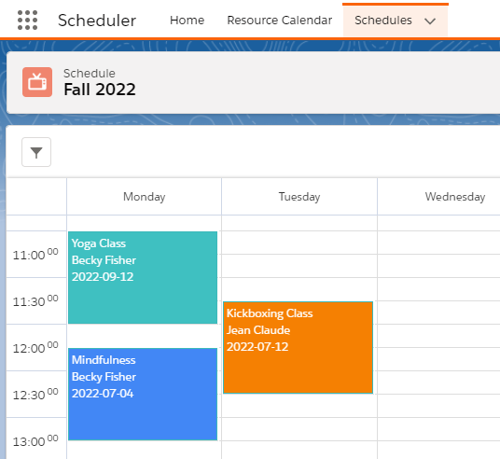
Task: Click the Fall 2022 schedule title
Action: pyautogui.click(x=100, y=90)
